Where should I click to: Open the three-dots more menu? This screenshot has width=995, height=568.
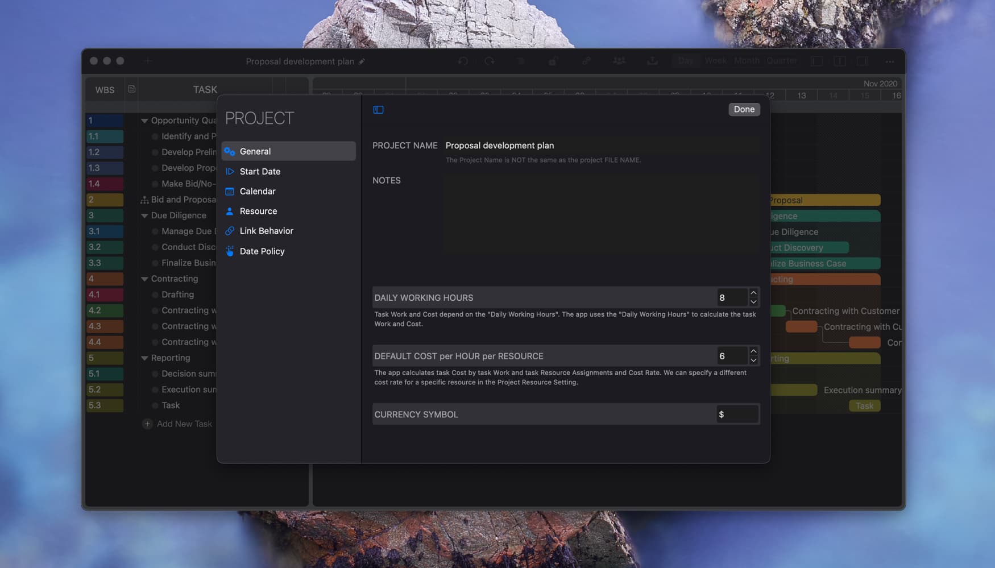889,61
